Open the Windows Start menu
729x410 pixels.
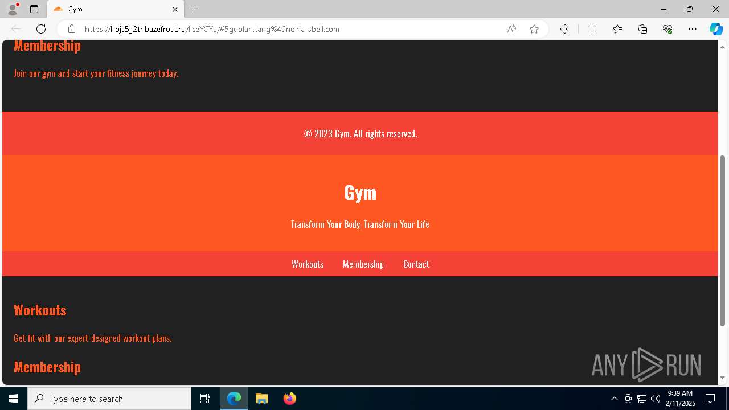[x=14, y=399]
